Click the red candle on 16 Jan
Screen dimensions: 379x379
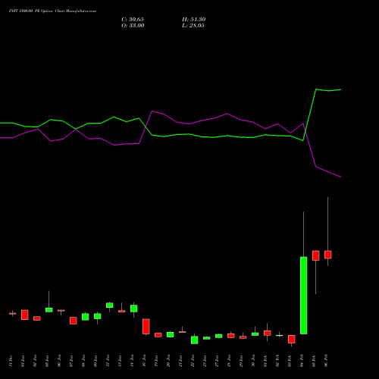point(146,327)
